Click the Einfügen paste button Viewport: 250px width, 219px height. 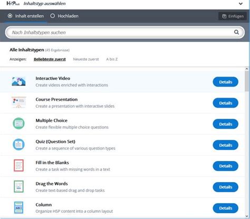[x=233, y=16]
